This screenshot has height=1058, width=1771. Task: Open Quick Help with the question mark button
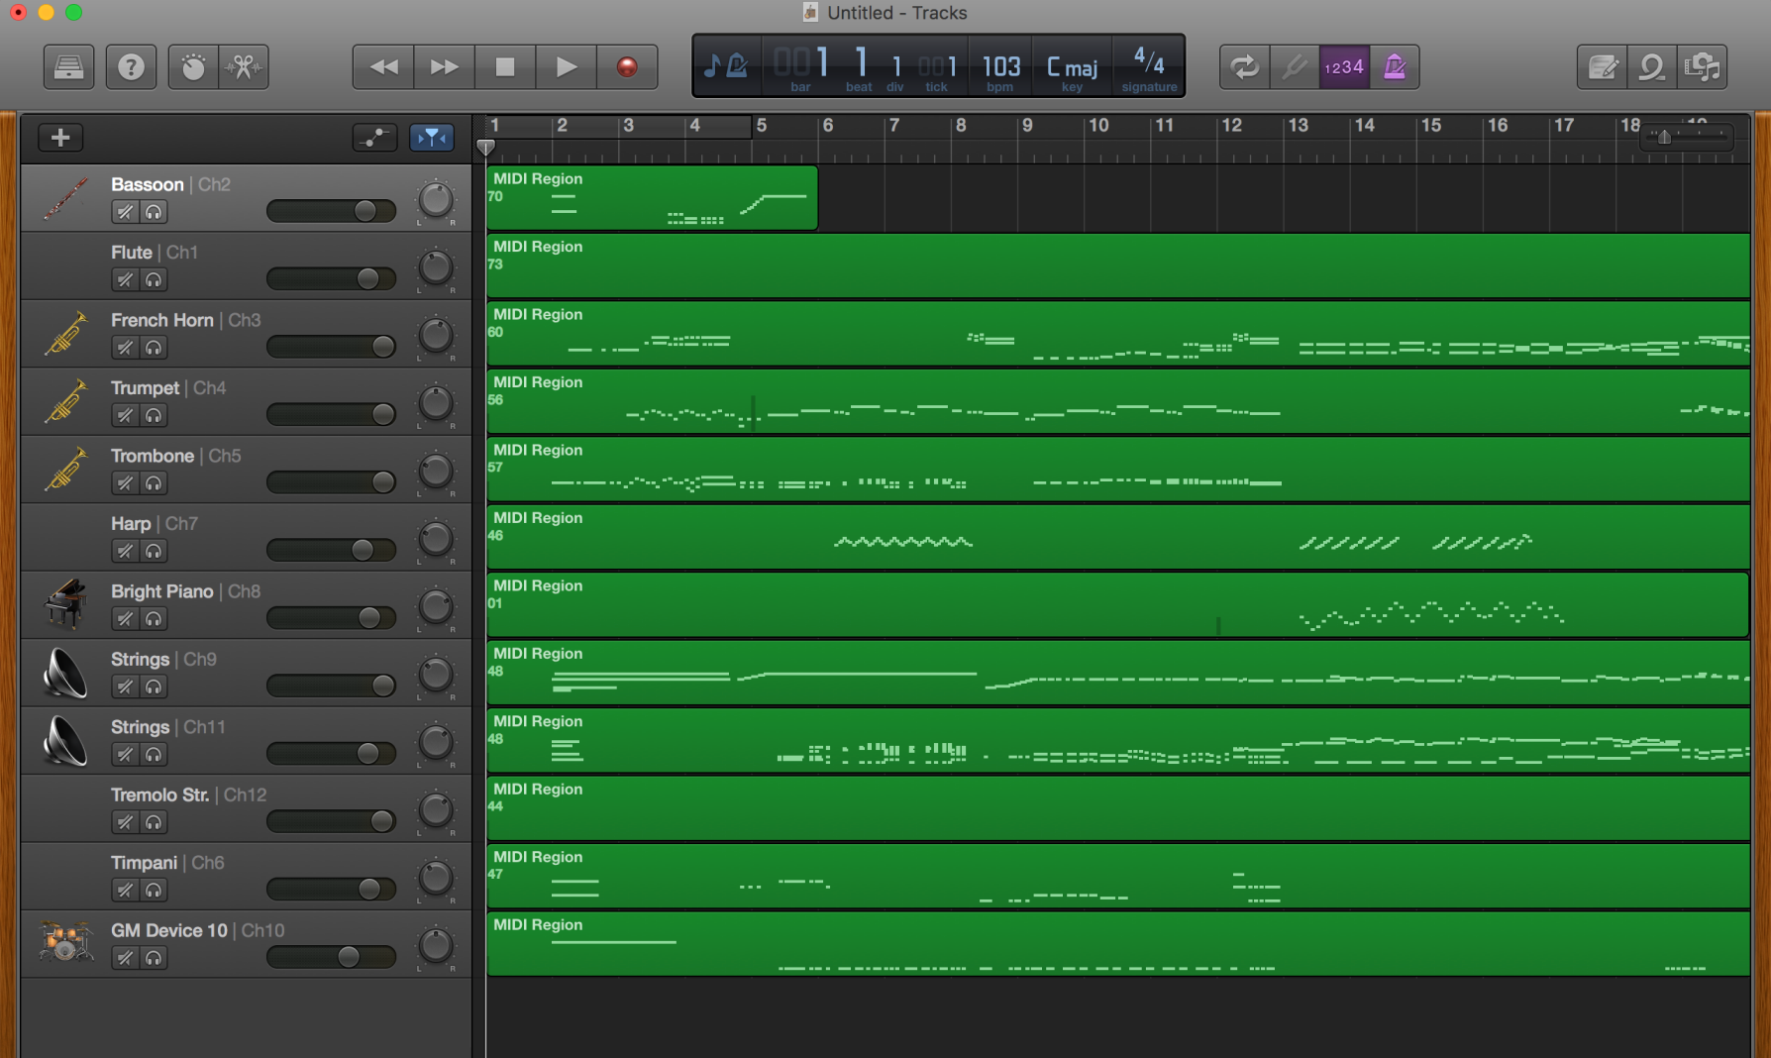(131, 67)
